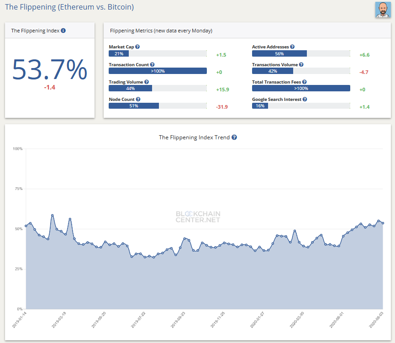Viewport: 395px width, 343px height.
Task: Click the large 53.7% index value
Action: pyautogui.click(x=49, y=70)
